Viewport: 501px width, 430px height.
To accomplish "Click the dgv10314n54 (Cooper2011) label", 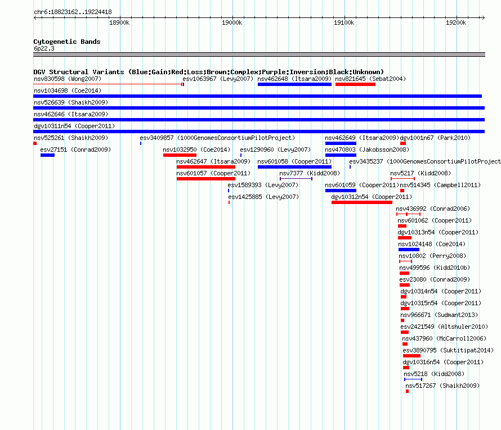I will [x=441, y=291].
